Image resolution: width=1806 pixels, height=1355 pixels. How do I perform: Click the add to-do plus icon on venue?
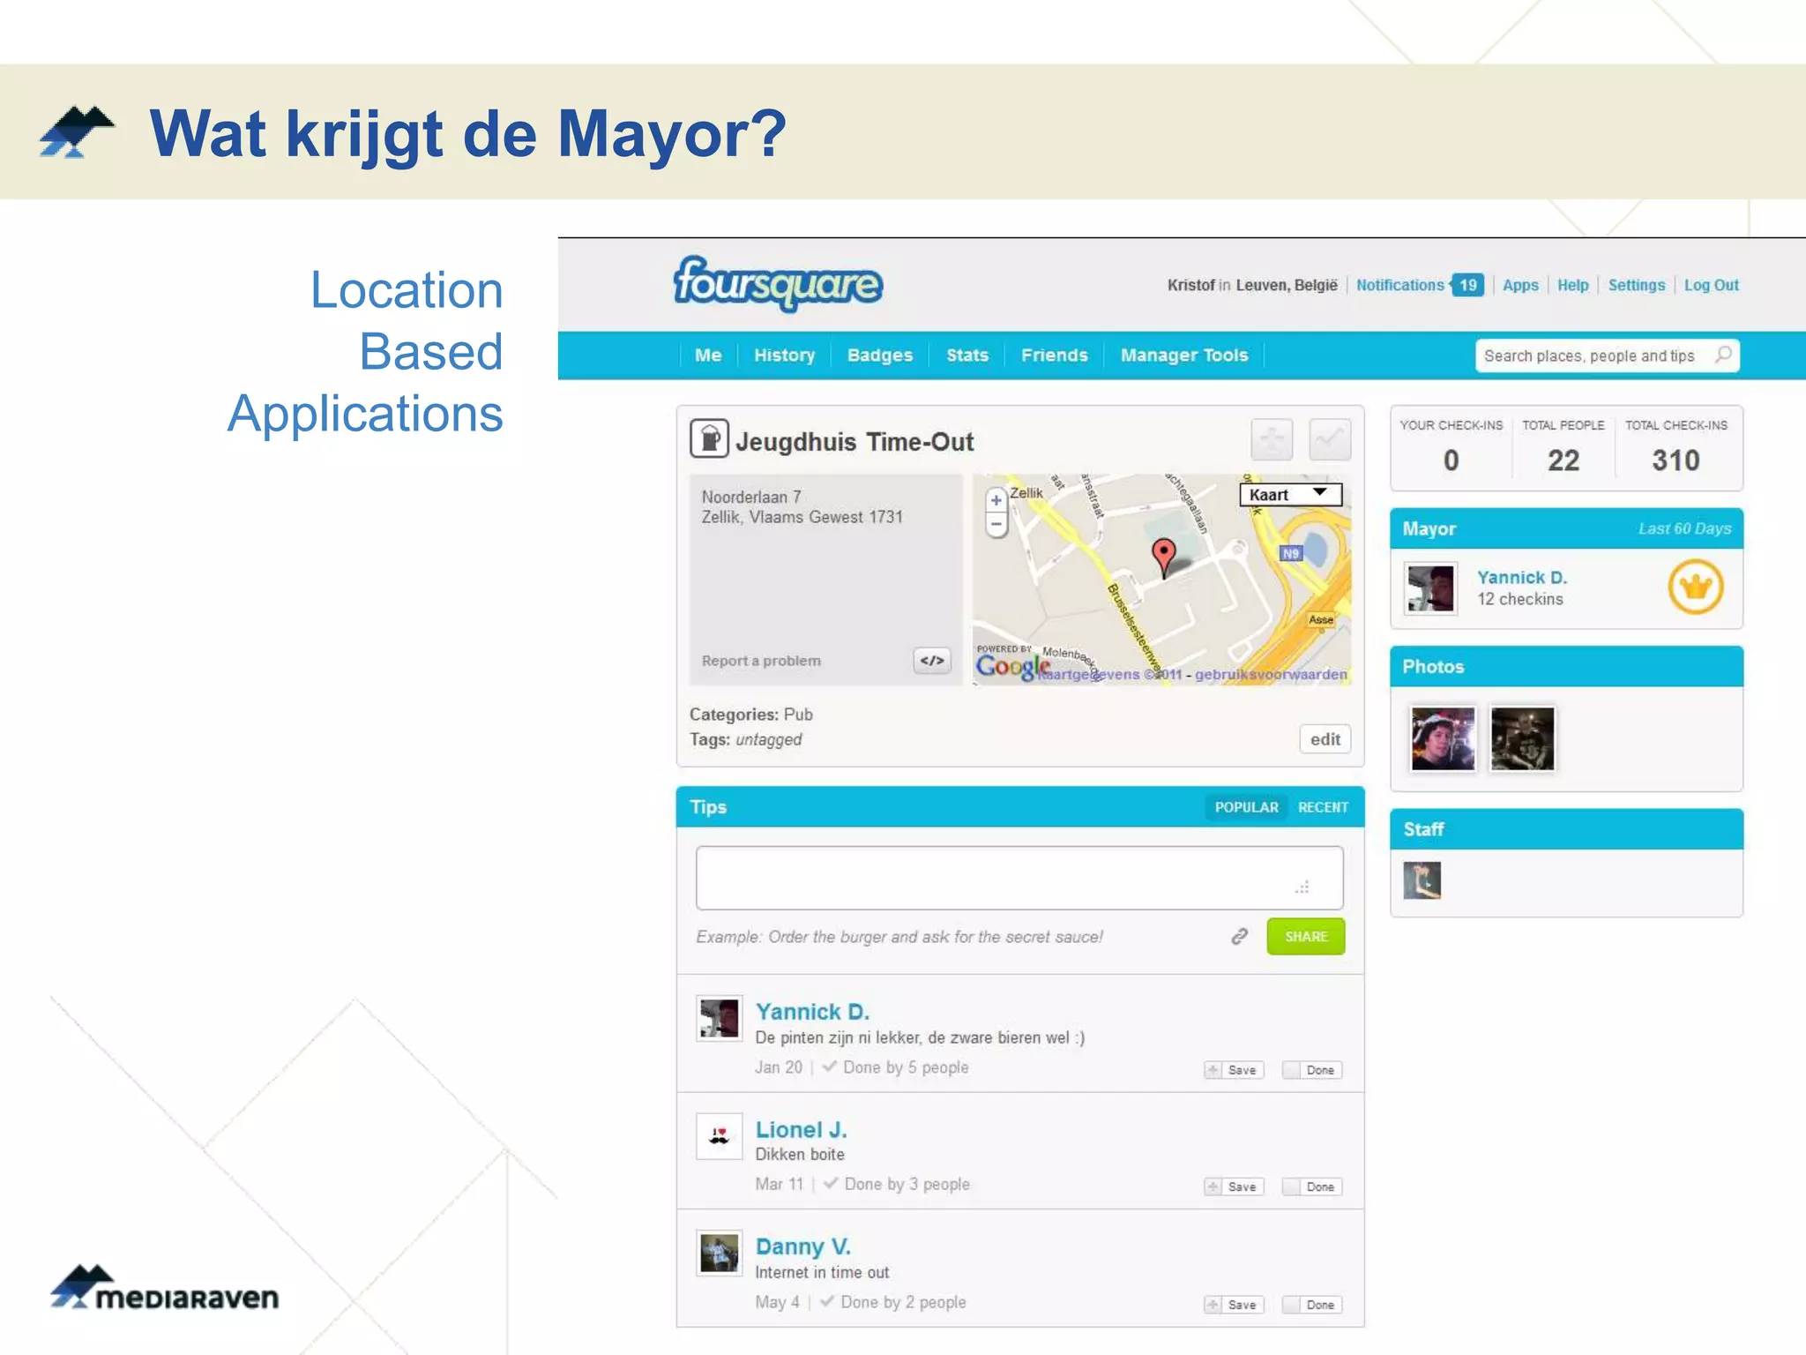pyautogui.click(x=1272, y=439)
